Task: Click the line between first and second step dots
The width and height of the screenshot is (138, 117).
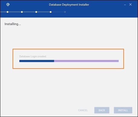Action: (x=15, y=12)
